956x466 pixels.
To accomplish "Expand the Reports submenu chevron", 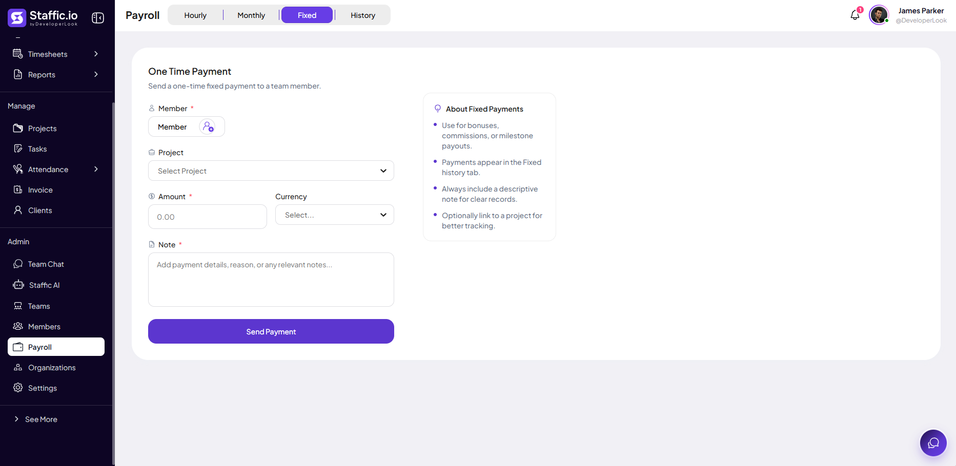I will (96, 74).
